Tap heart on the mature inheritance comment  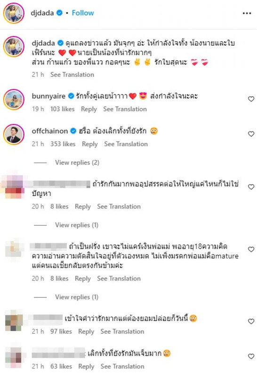tap(251, 250)
